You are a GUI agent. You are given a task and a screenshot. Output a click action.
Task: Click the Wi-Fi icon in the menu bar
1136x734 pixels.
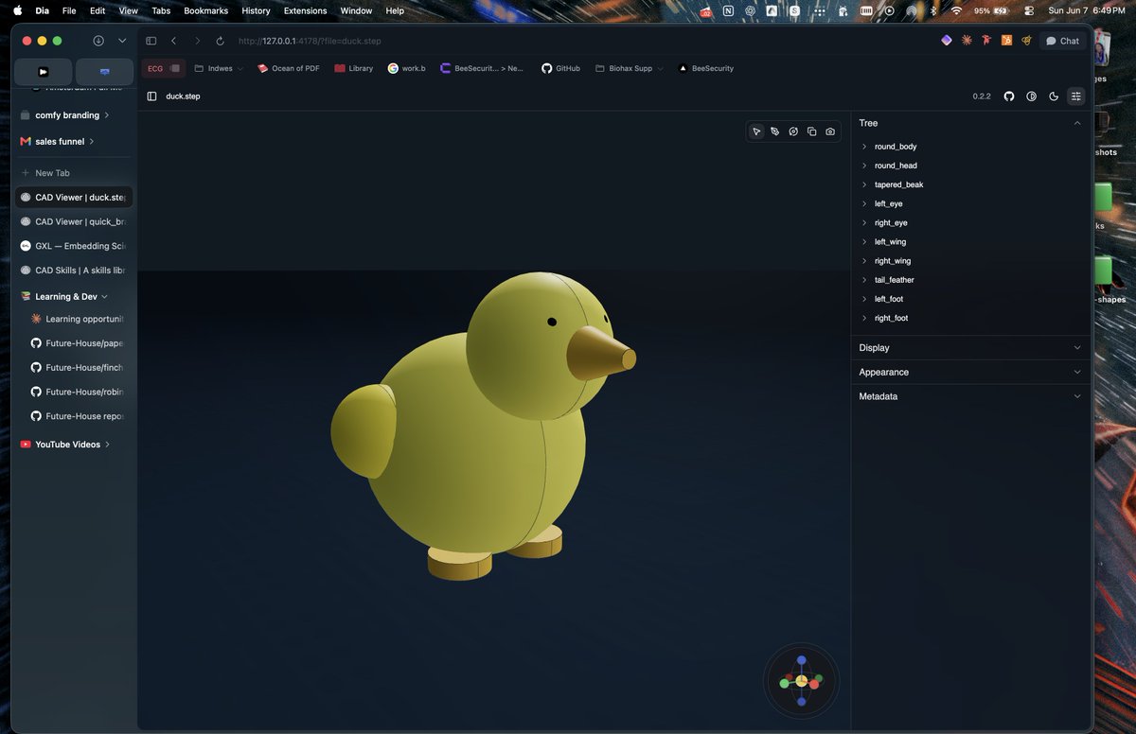coord(956,10)
